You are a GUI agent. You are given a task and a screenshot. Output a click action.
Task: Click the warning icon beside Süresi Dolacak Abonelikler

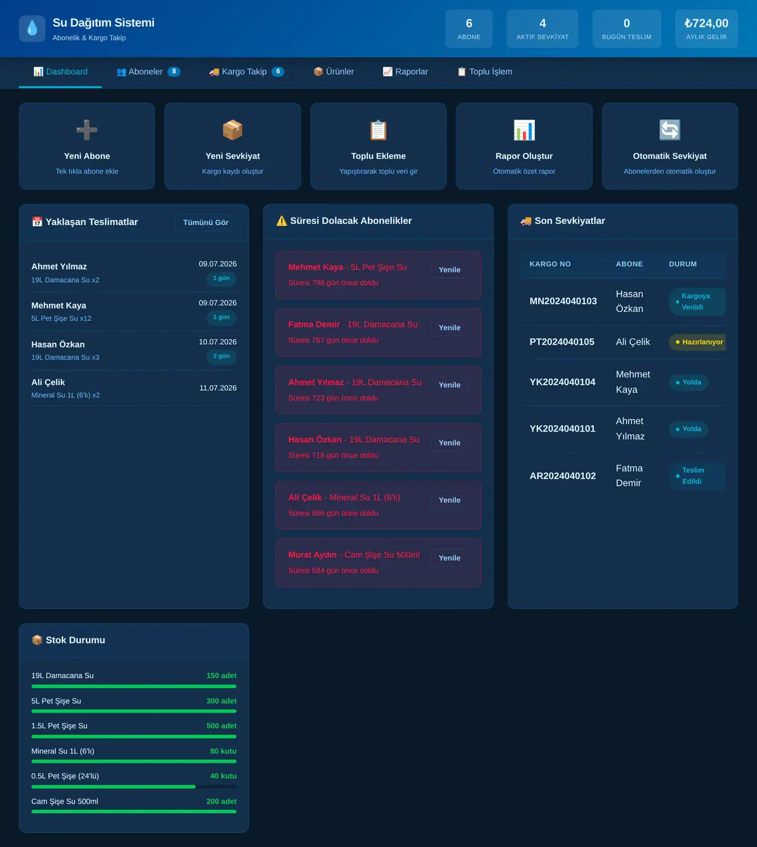point(282,221)
